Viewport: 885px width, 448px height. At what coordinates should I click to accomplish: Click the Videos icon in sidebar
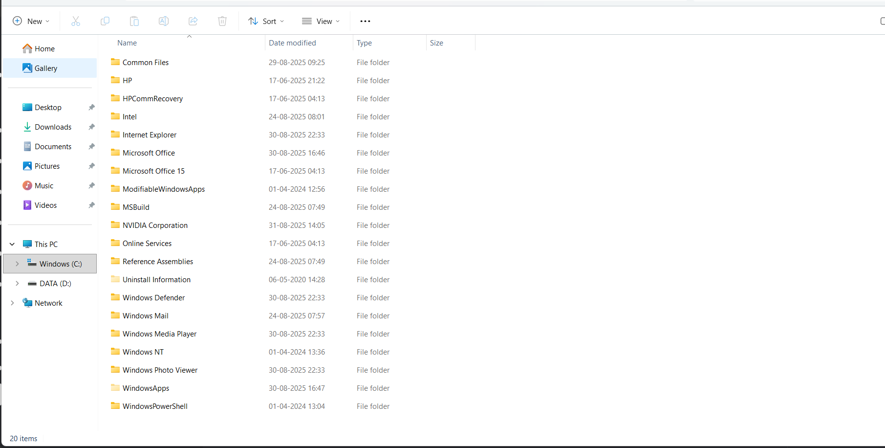27,205
